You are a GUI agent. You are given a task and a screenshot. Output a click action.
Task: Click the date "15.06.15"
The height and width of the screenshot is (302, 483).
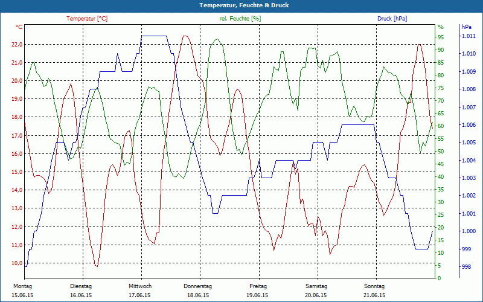[22, 295]
